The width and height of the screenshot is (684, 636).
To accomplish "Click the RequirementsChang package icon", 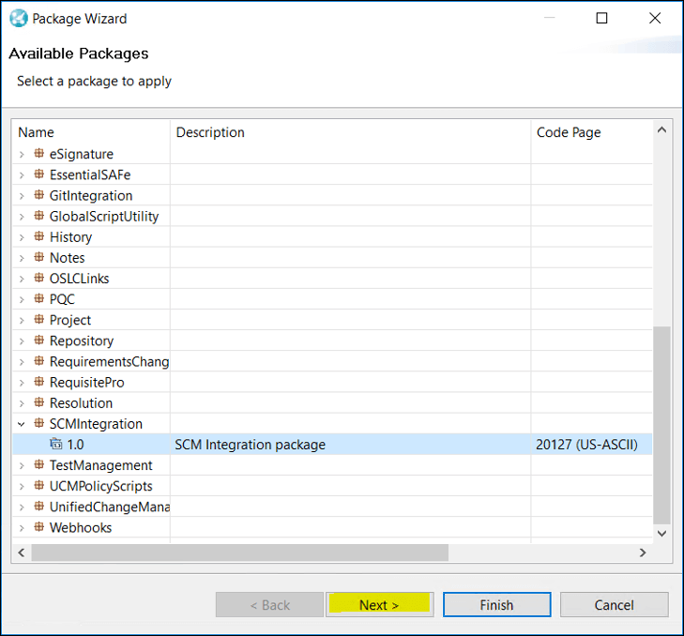I will point(39,361).
